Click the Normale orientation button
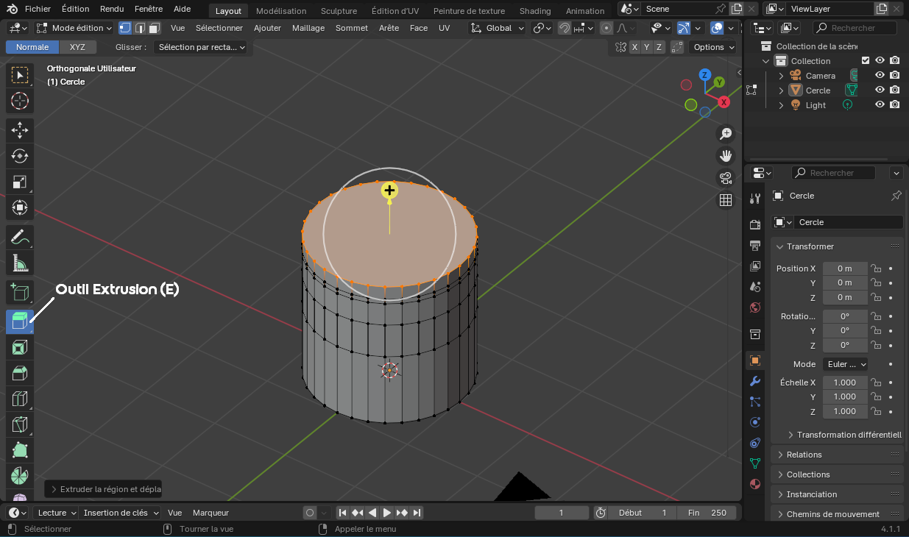909x537 pixels. (32, 47)
